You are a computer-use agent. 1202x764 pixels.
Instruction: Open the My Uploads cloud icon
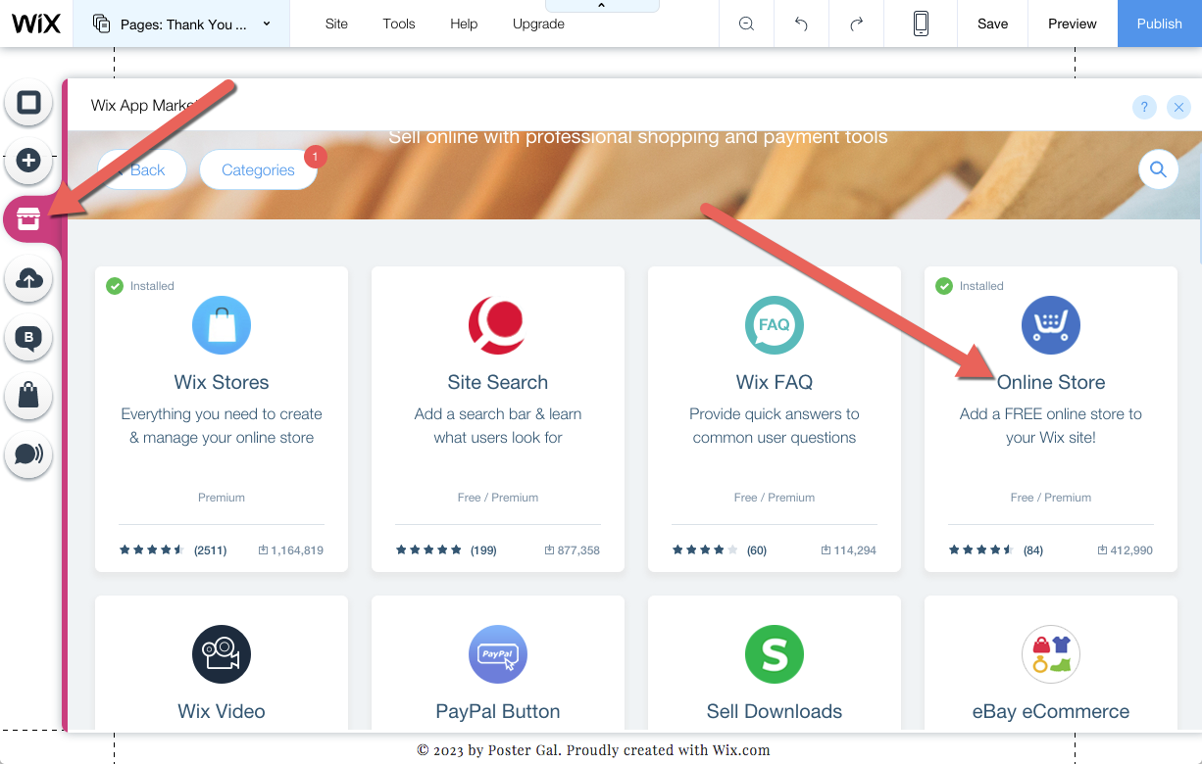(x=28, y=279)
